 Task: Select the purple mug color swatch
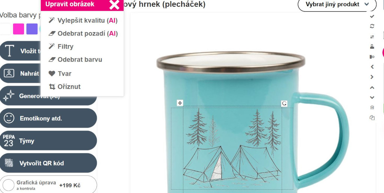pos(32,29)
